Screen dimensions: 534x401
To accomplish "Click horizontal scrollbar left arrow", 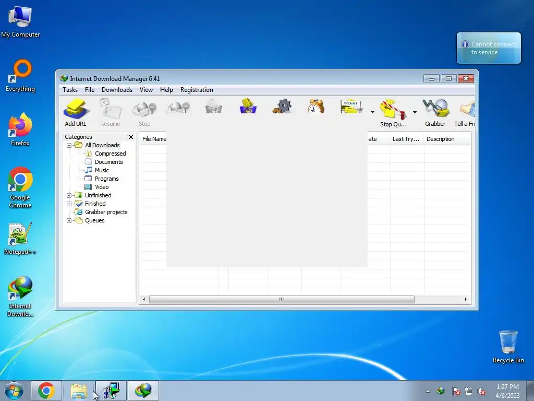I will click(x=144, y=299).
